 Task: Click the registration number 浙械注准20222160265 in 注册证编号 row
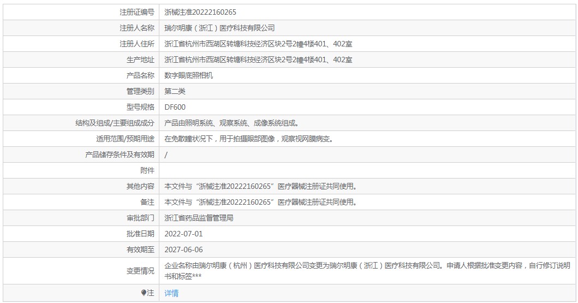point(200,12)
